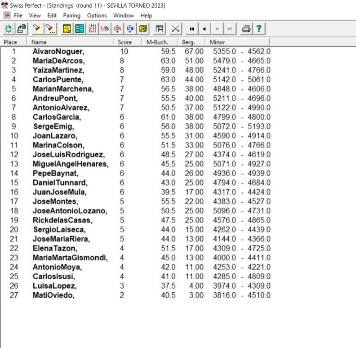356x348 pixels.
Task: Open the Edit menu
Action: (52, 15)
